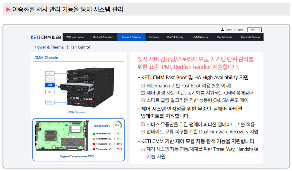292x171 pixels.
Task: Toggle the Dual Firmware Recovery checkbox
Action: (143, 132)
